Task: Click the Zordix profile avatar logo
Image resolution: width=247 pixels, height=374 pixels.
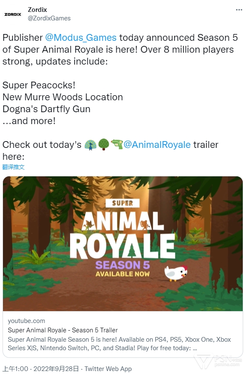Action: click(x=13, y=14)
